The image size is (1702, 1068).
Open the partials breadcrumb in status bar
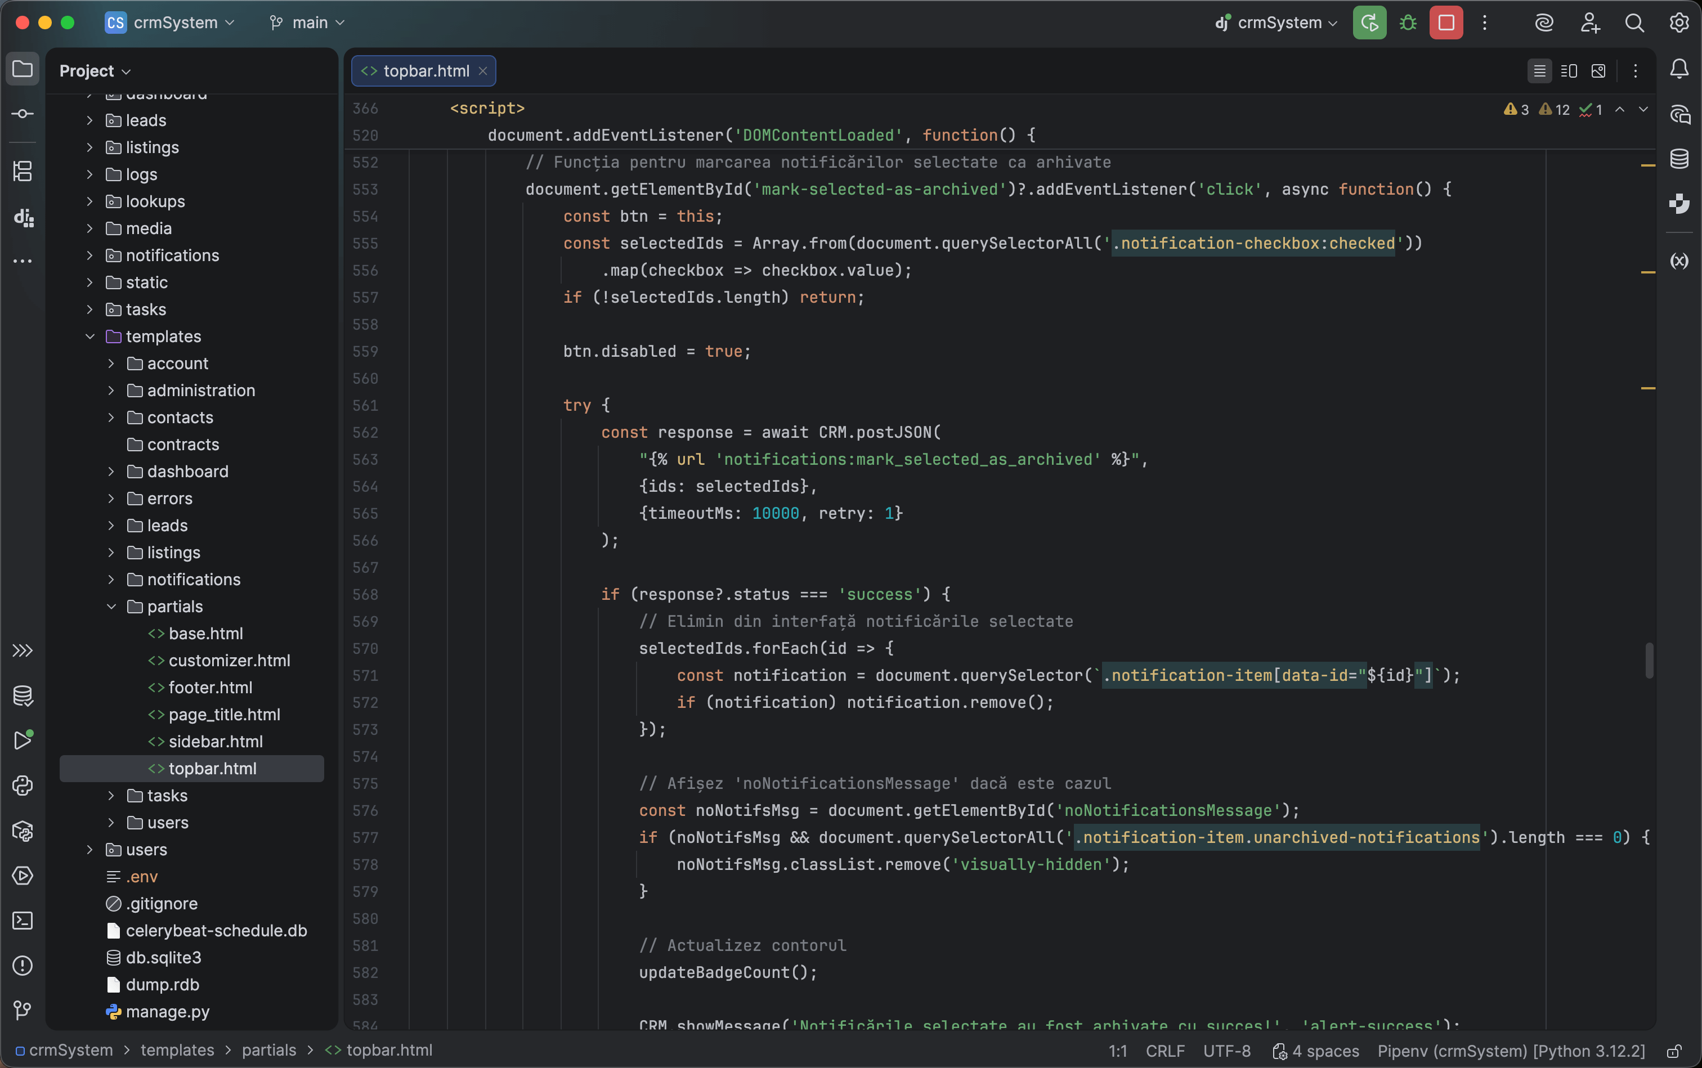point(269,1051)
